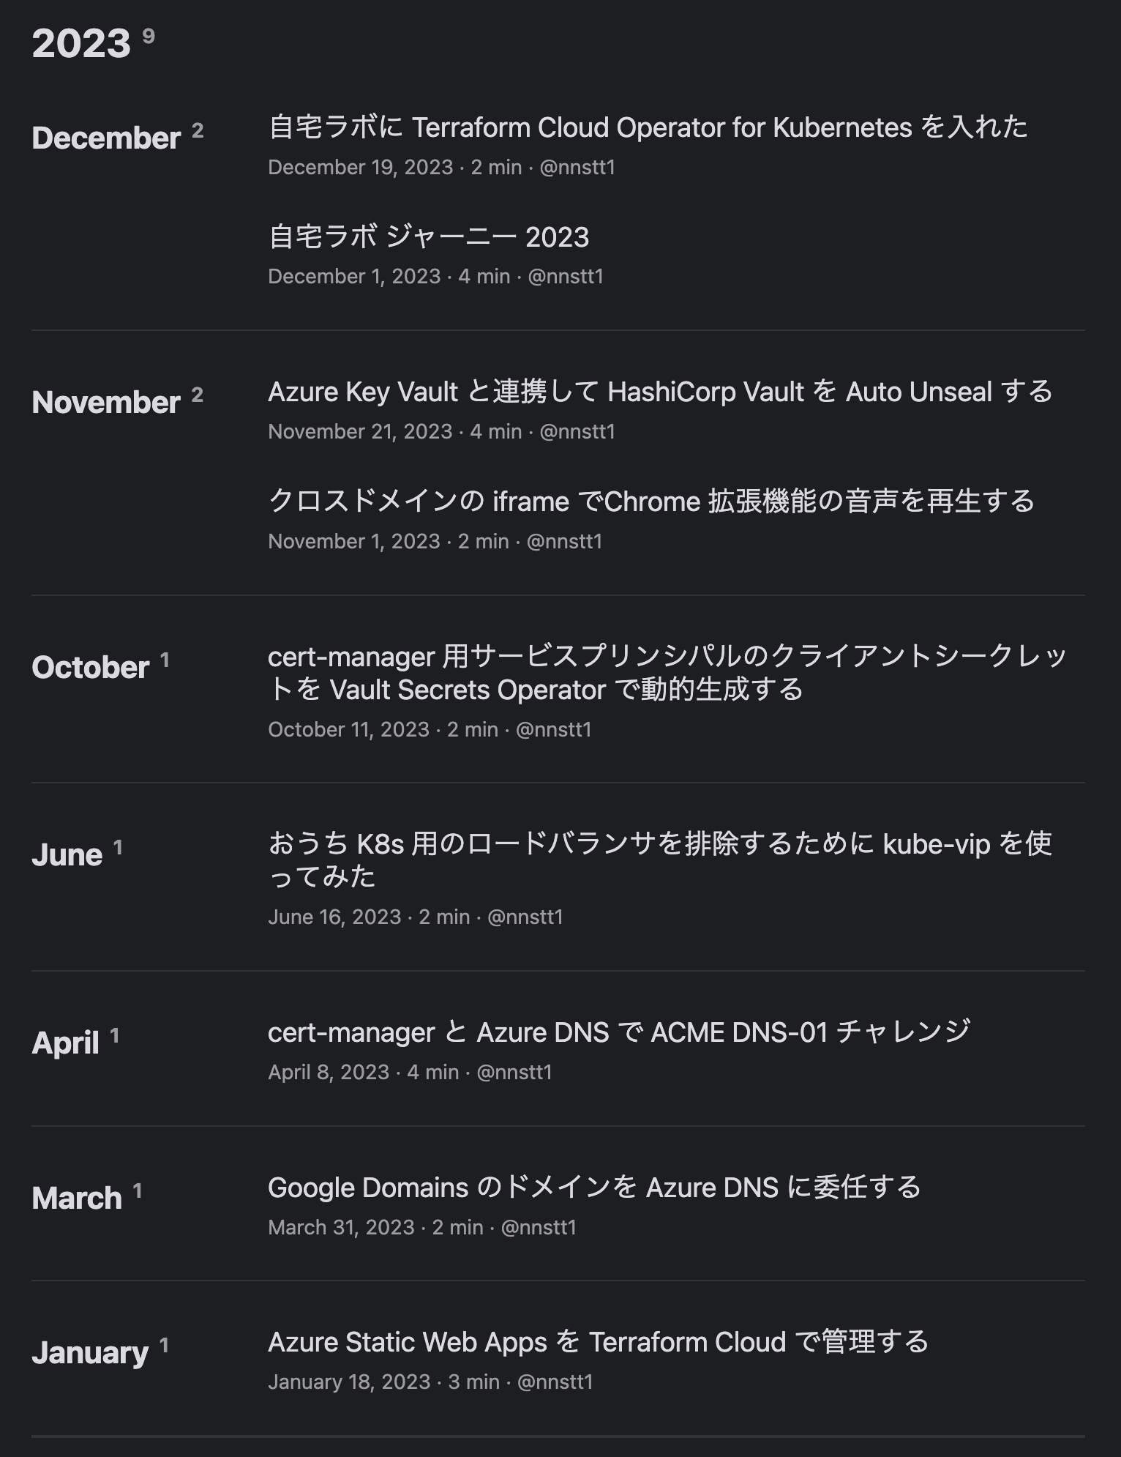This screenshot has width=1121, height=1457.
Task: Click the June month heading
Action: pyautogui.click(x=67, y=855)
